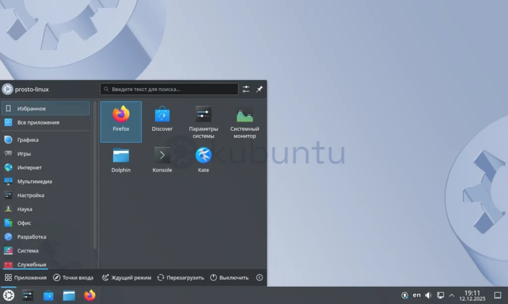
Task: Open Discover software center in favorites
Action: (162, 122)
